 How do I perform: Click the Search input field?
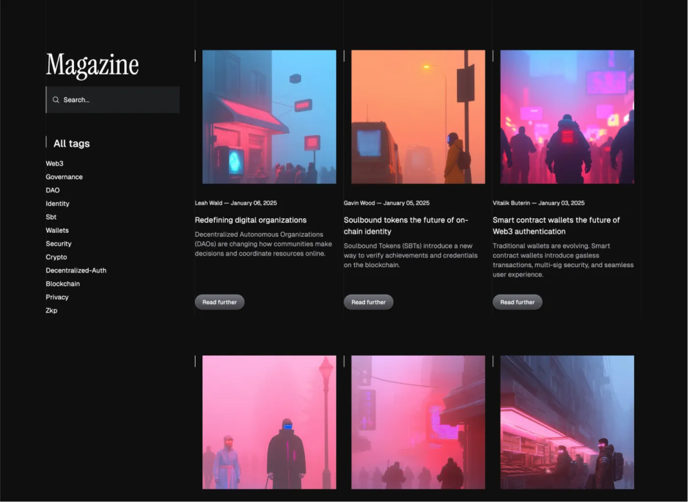click(x=118, y=100)
